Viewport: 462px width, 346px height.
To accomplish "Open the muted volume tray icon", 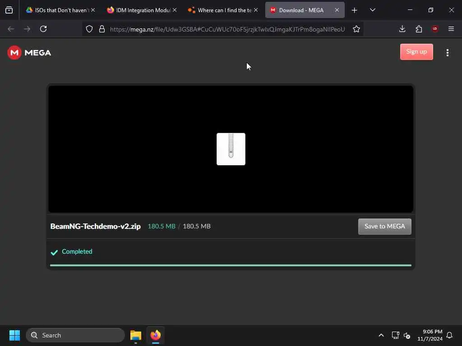I will click(x=407, y=335).
